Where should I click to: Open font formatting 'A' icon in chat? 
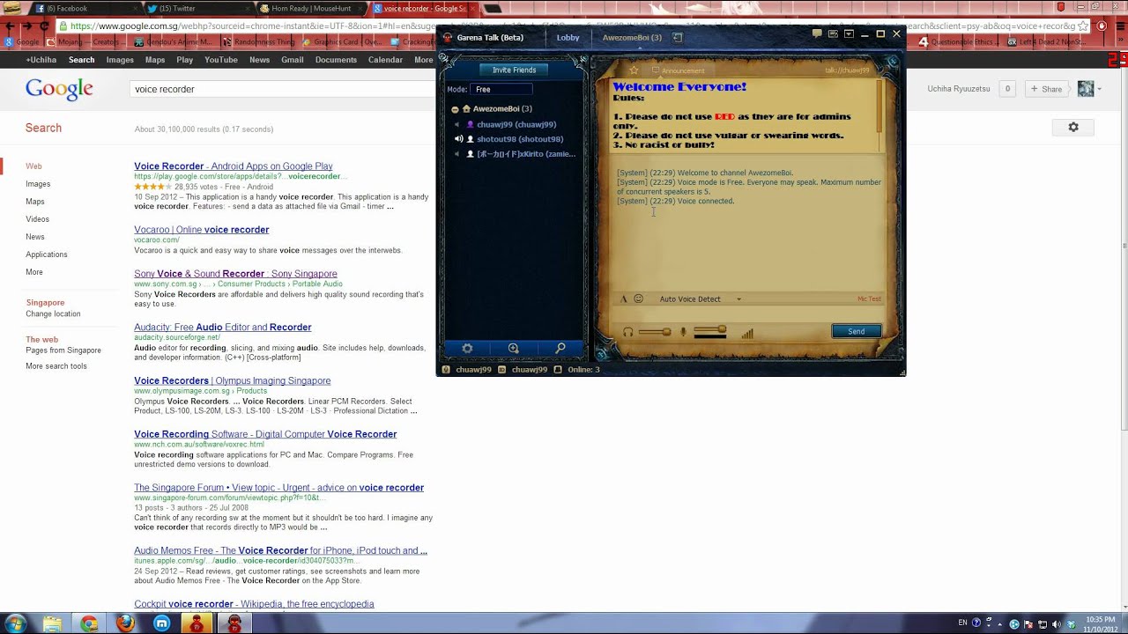624,299
